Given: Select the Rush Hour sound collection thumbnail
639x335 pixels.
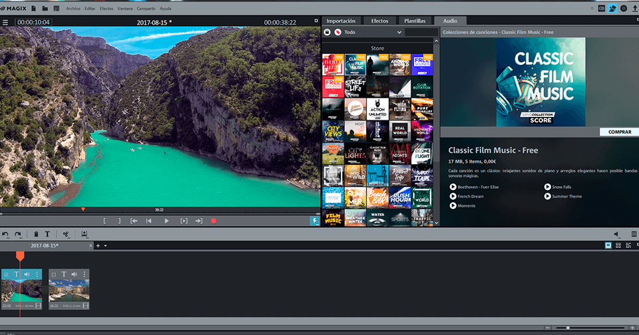Looking at the screenshot, I should pos(400,197).
